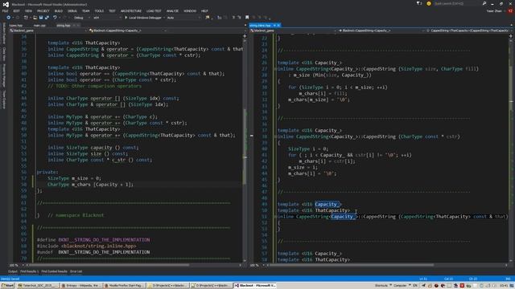Viewport: 515px width, 289px height.
Task: Open right pane CappedString class dropdown
Action: [381, 31]
